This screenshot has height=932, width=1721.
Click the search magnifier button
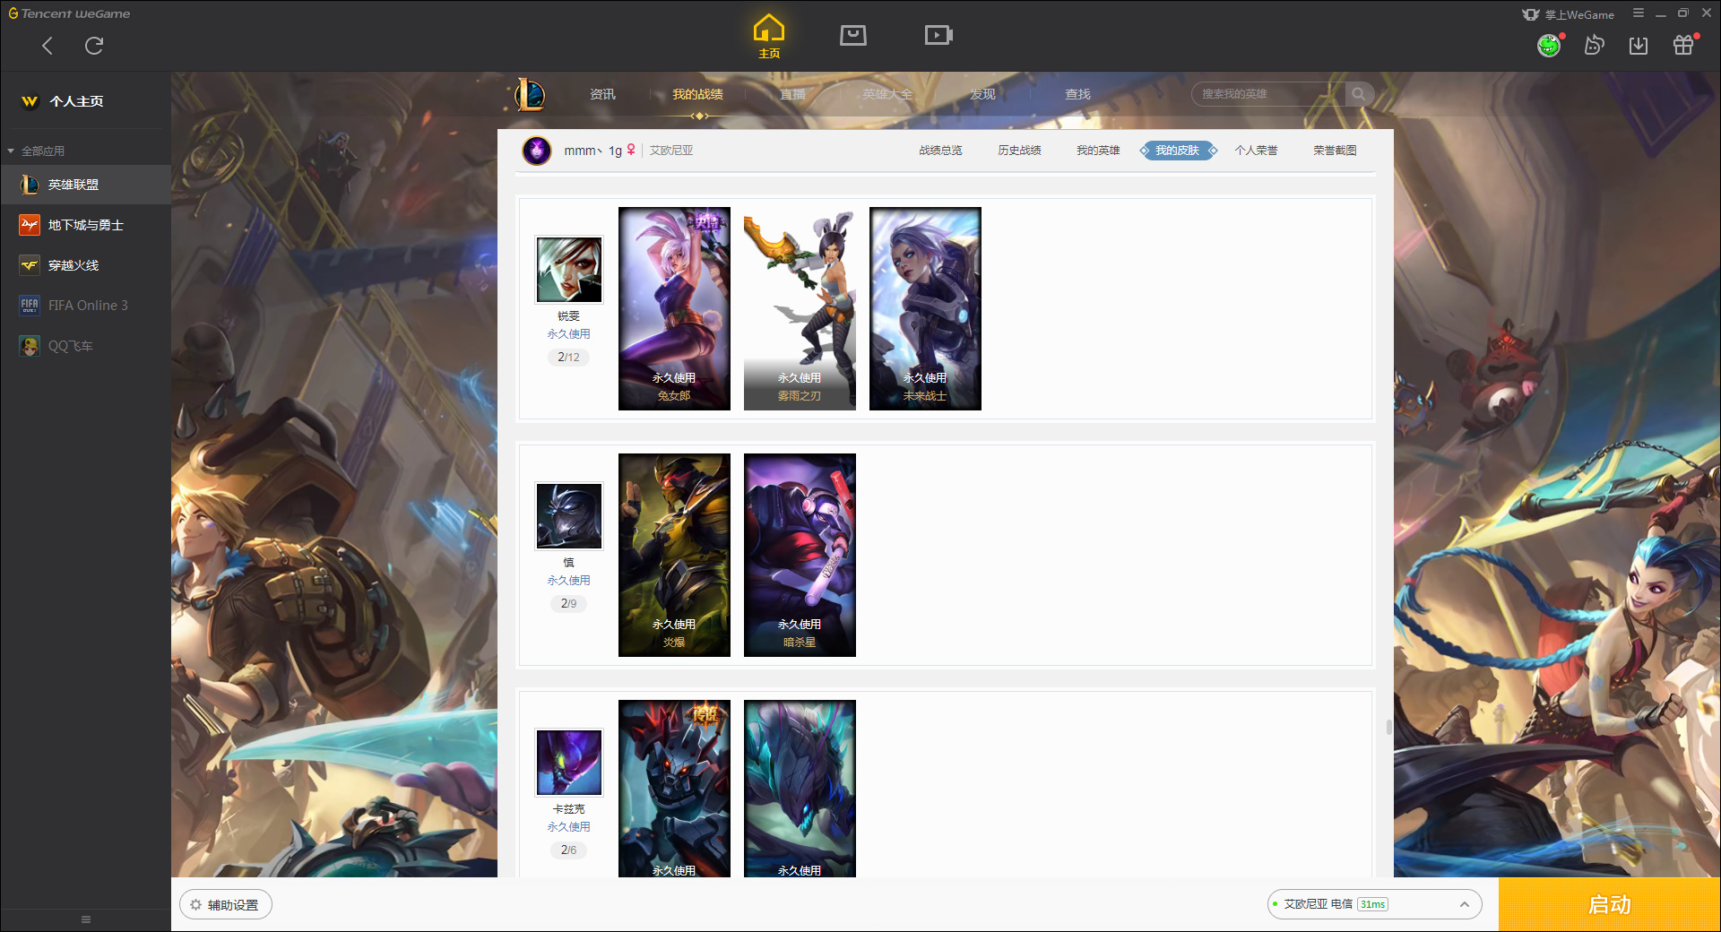pyautogui.click(x=1359, y=94)
